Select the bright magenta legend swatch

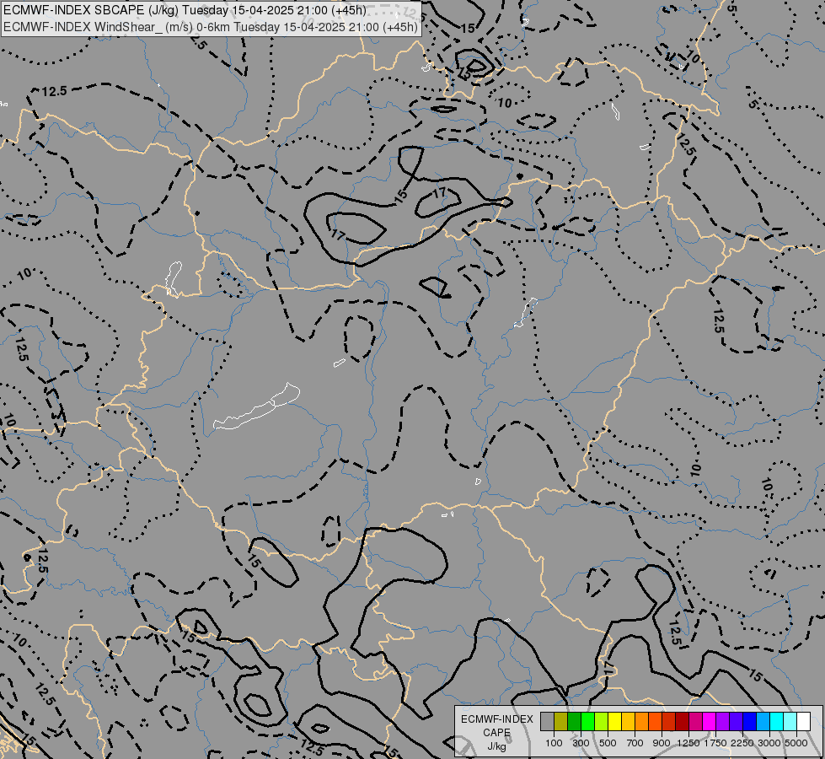pos(709,722)
